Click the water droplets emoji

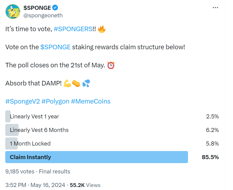point(86,83)
